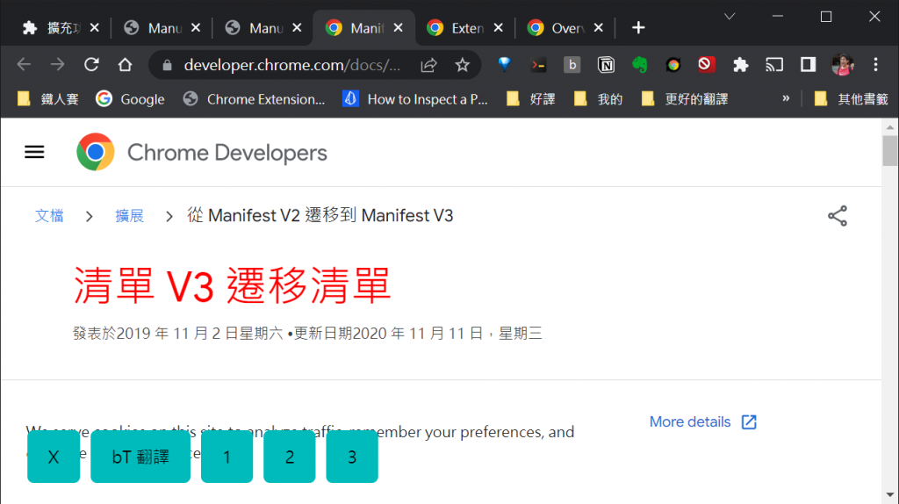Viewport: 899px width, 504px height.
Task: Click the 從 Manifest V2 遷移到 Manifest V3 breadcrumb
Action: 320,216
